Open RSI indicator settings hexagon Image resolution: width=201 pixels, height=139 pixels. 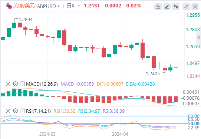[x=15, y=111]
